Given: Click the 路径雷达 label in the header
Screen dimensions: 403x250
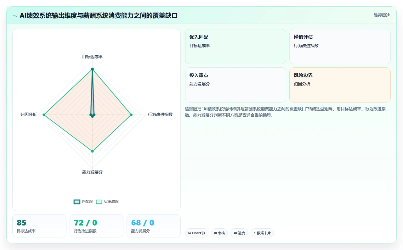Looking at the screenshot, I should tap(382, 15).
